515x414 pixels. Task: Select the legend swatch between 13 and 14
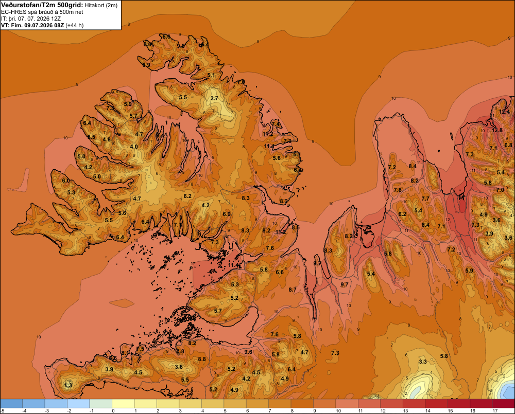pyautogui.click(x=414, y=404)
